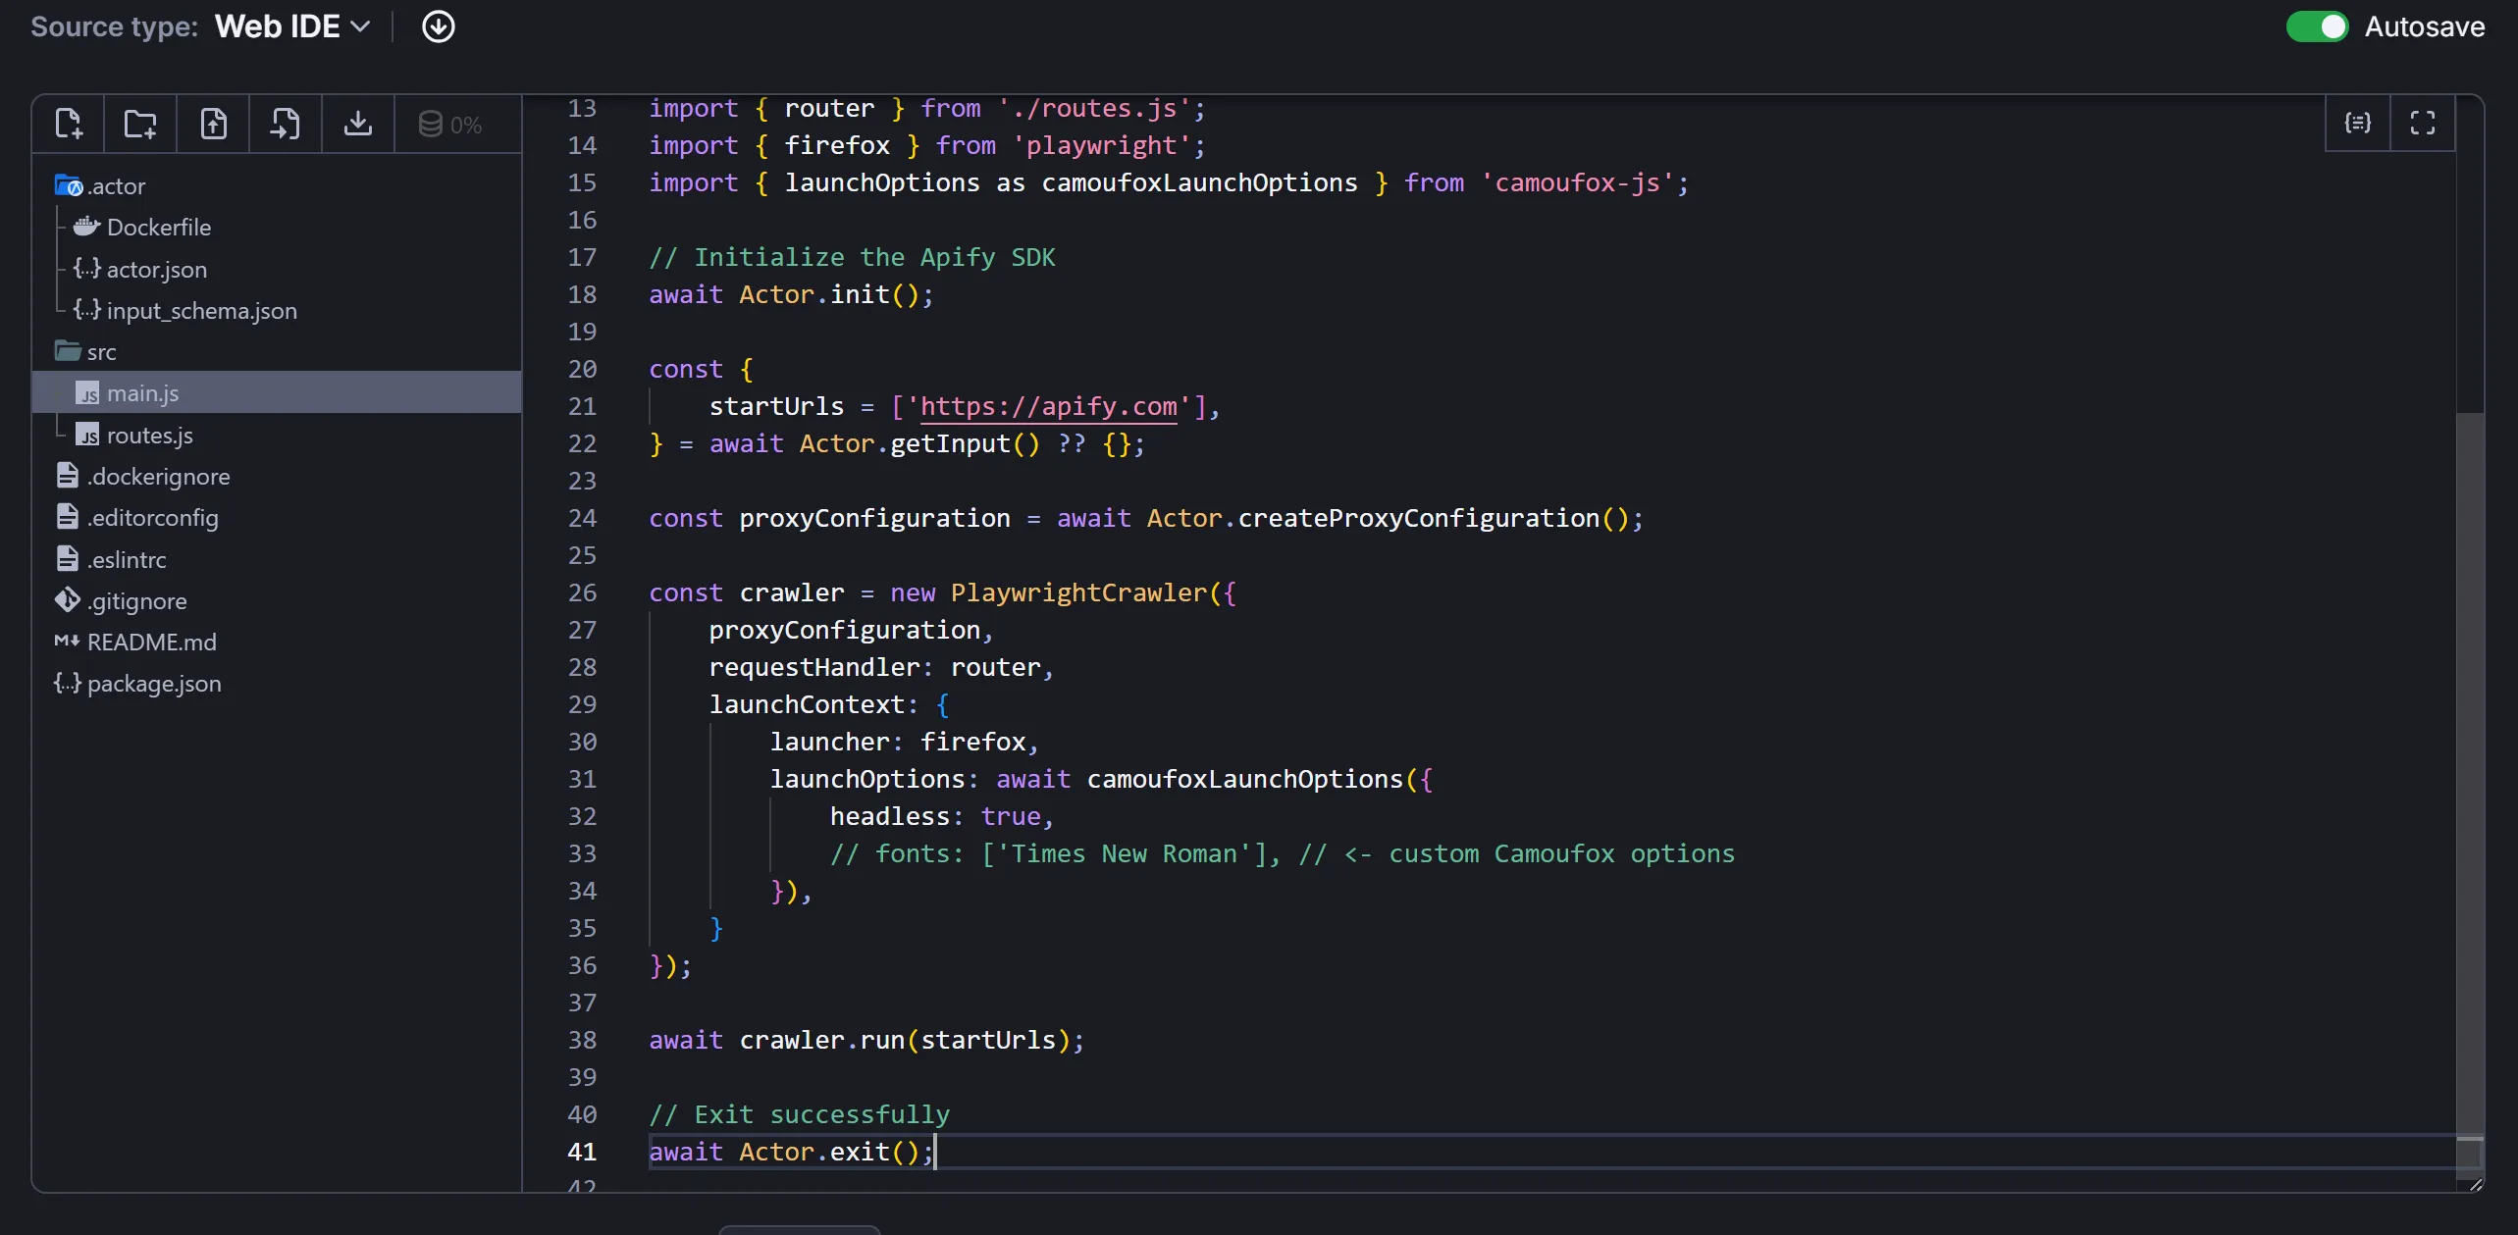This screenshot has height=1235, width=2518.
Task: Select main.js in file tree
Action: click(x=277, y=392)
